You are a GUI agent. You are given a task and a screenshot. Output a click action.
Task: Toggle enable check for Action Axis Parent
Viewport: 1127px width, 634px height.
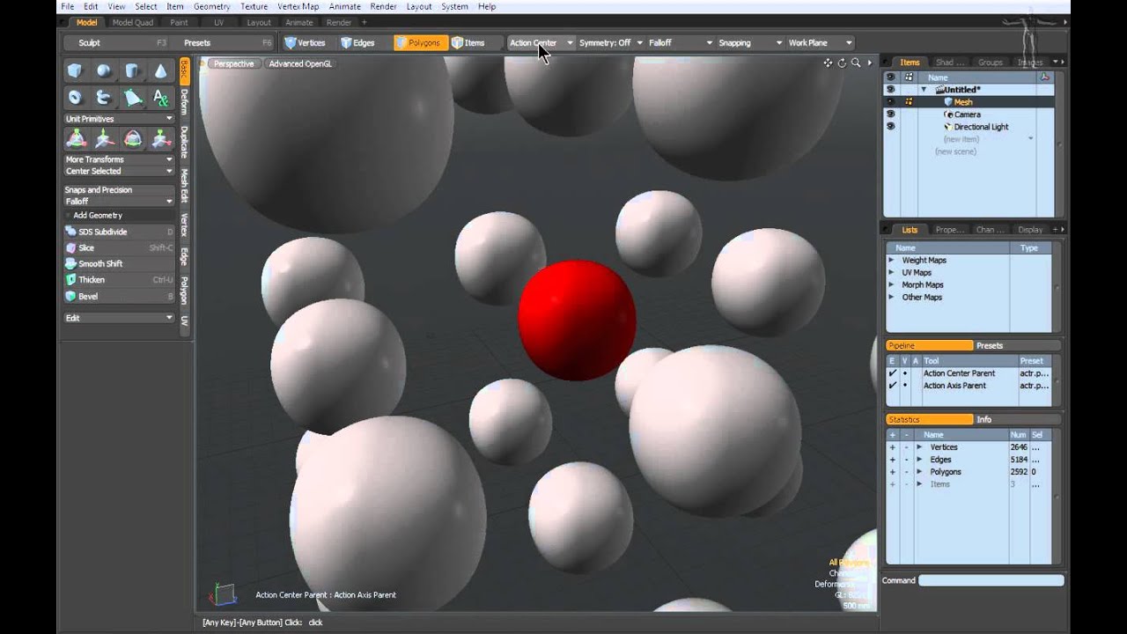[x=892, y=386]
